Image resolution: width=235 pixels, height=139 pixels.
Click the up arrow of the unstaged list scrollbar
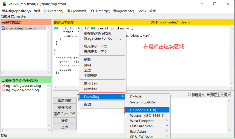(49, 28)
